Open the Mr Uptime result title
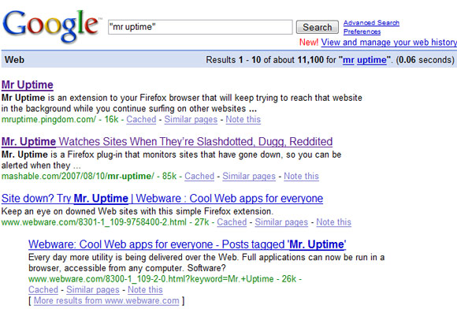Viewport: 457px width, 313px height. pos(28,84)
